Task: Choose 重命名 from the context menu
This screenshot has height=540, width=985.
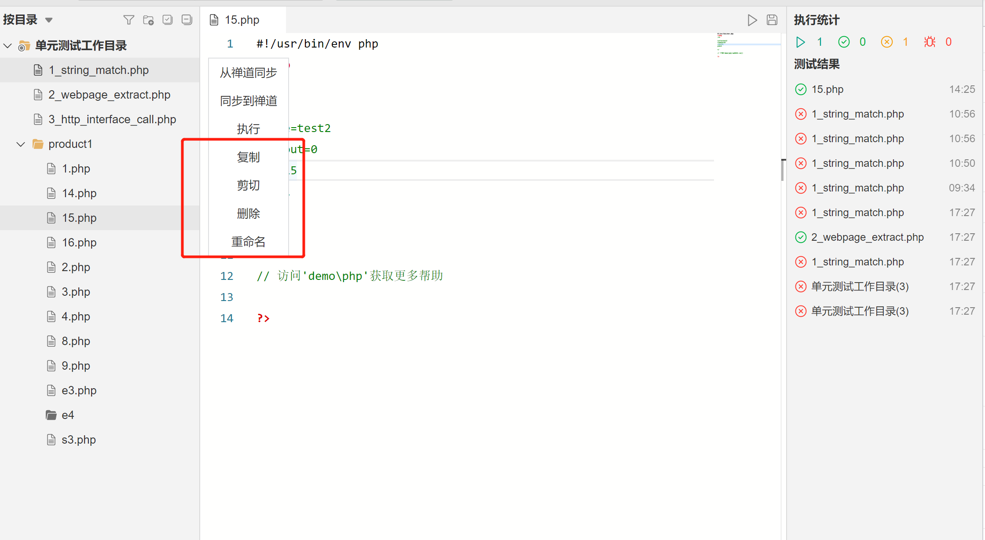Action: [x=248, y=242]
